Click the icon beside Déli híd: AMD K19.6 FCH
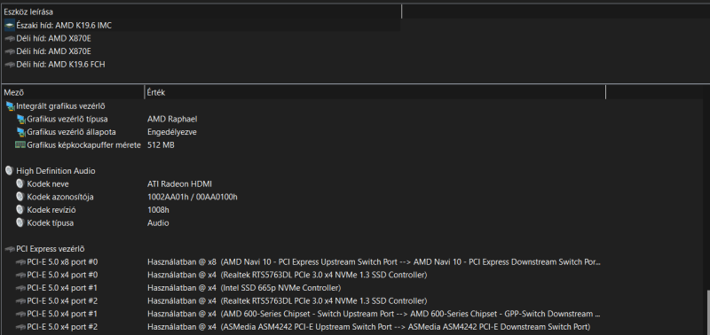Viewport: 710px width, 335px height. coord(10,65)
